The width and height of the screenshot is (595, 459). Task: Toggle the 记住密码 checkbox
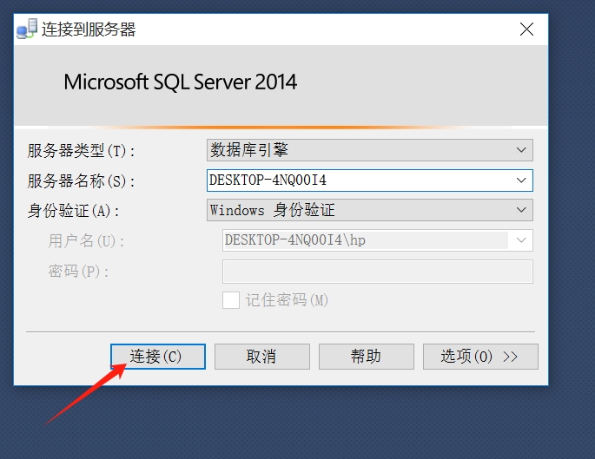(231, 300)
